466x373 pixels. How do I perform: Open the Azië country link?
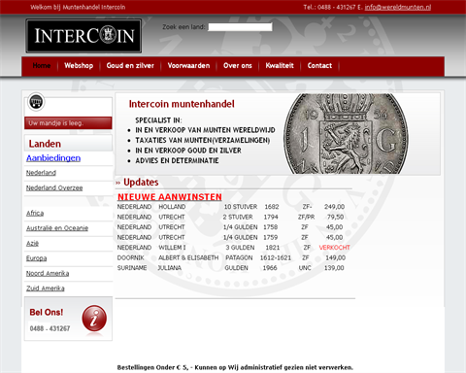coord(32,243)
